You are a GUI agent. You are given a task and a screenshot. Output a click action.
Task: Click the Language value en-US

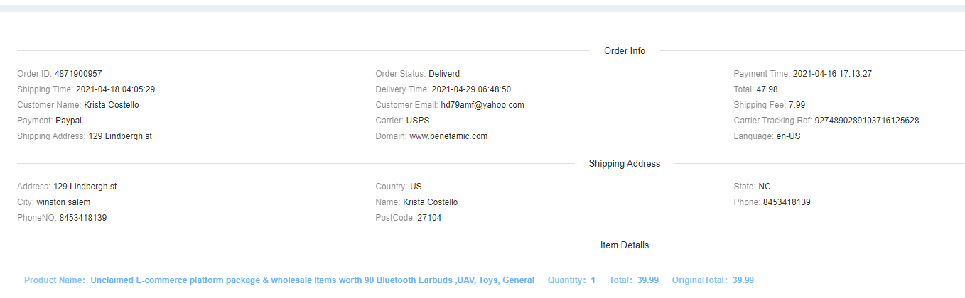click(788, 136)
